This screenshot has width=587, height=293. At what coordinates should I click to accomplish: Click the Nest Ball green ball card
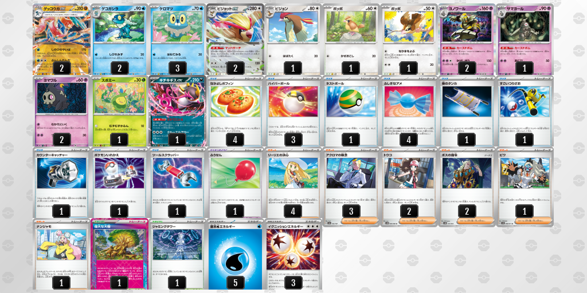coord(351,112)
